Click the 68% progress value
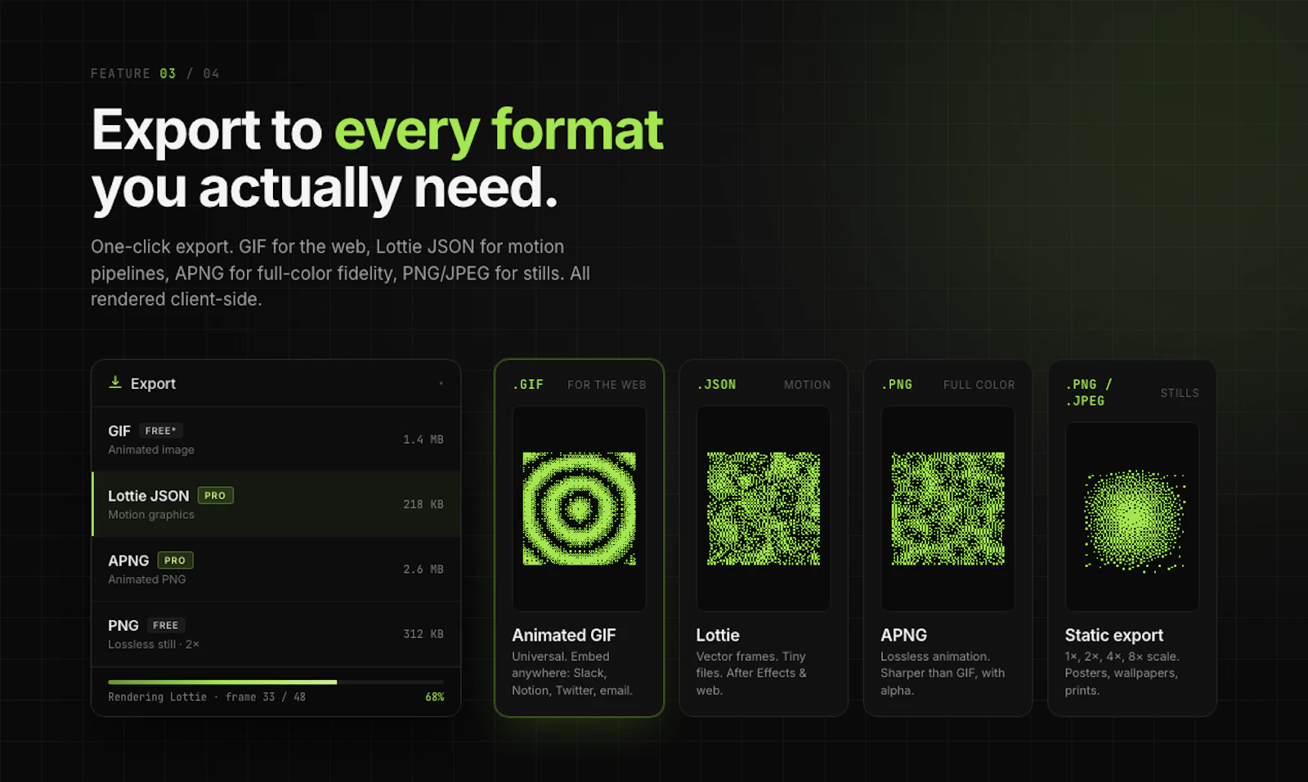The width and height of the screenshot is (1308, 782). coord(435,697)
